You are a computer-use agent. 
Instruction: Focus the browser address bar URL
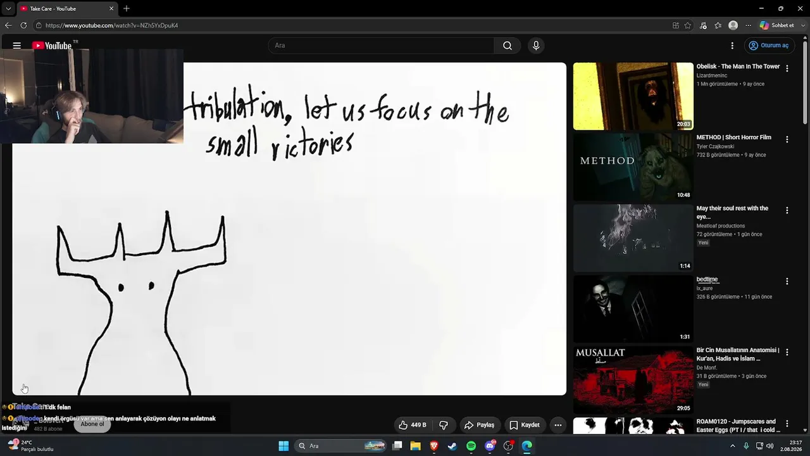[x=111, y=25]
